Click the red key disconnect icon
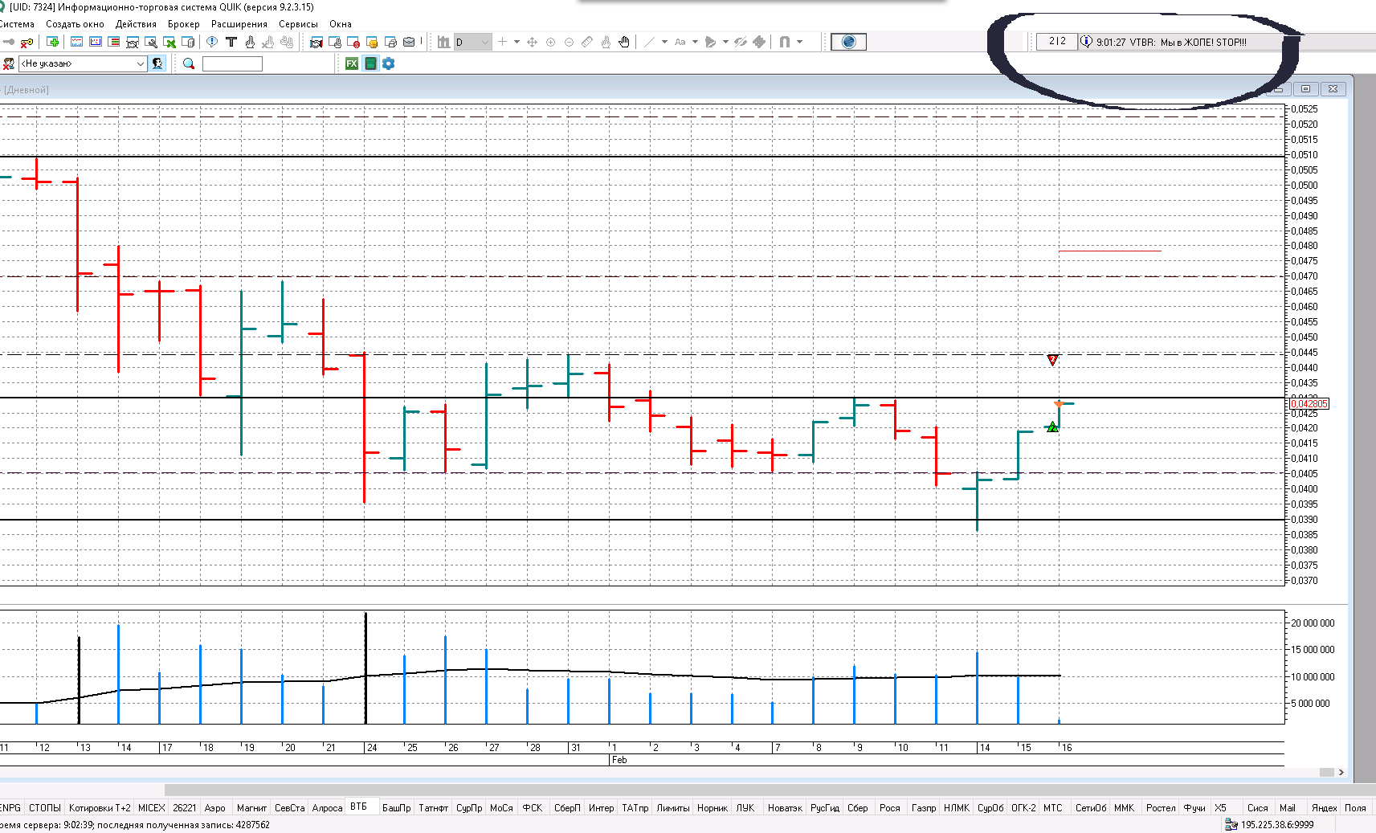 coord(27,43)
